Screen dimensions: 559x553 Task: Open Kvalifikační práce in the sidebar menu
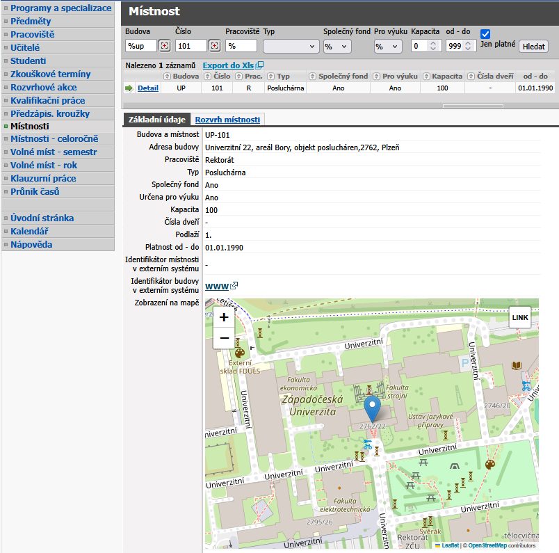click(x=47, y=101)
